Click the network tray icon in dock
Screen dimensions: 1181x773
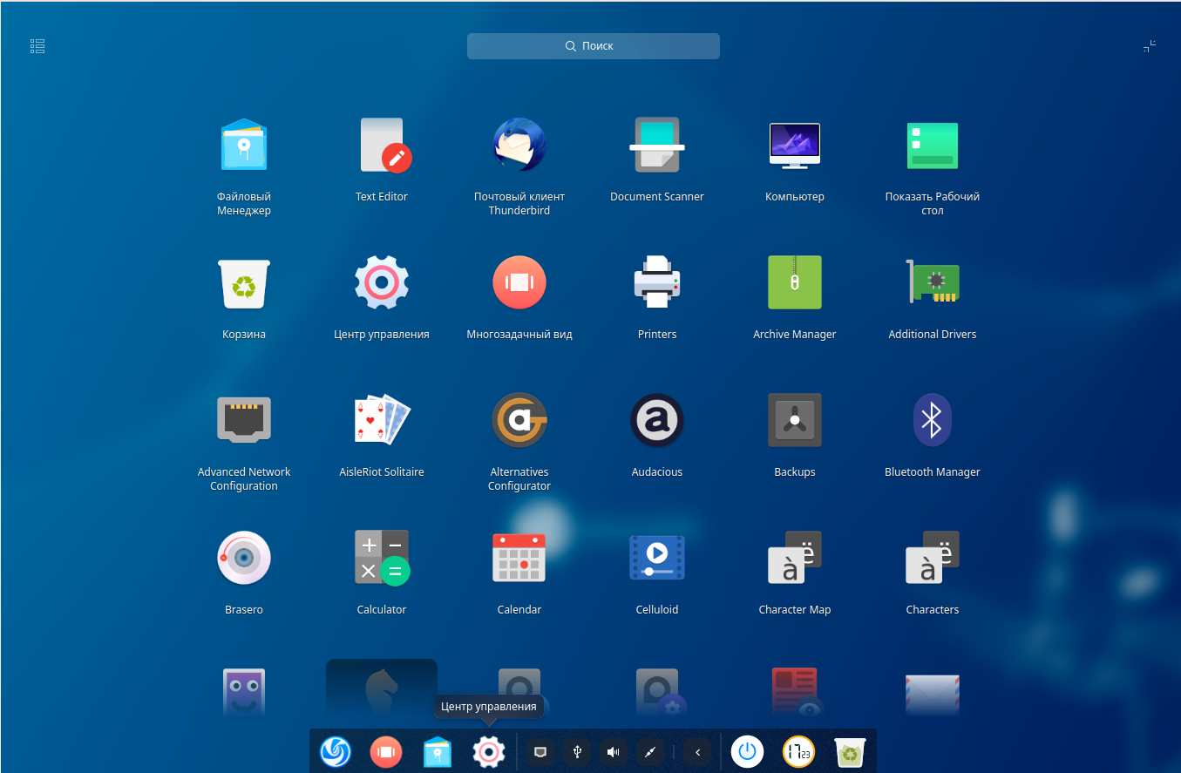(540, 751)
